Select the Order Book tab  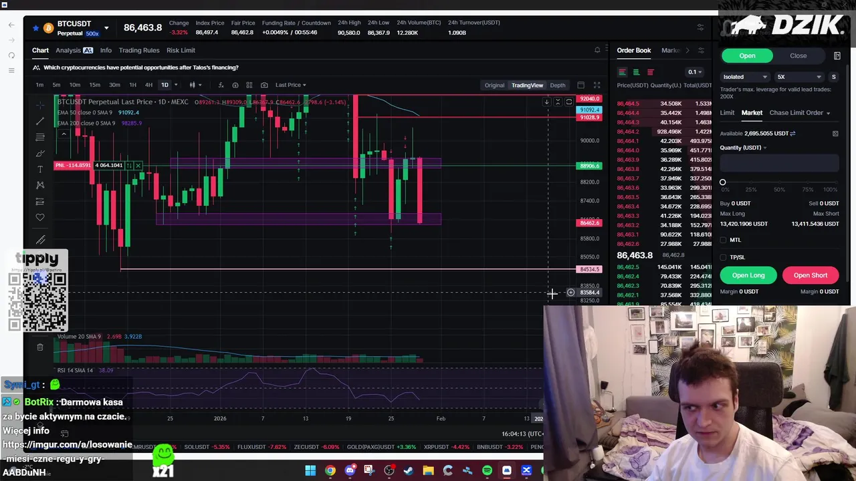pyautogui.click(x=634, y=50)
